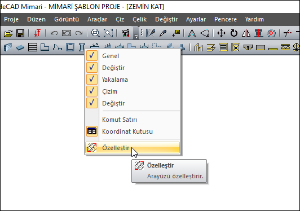Select the rotate tool circular arrow icon
The height and width of the screenshot is (211, 300).
coord(234,33)
